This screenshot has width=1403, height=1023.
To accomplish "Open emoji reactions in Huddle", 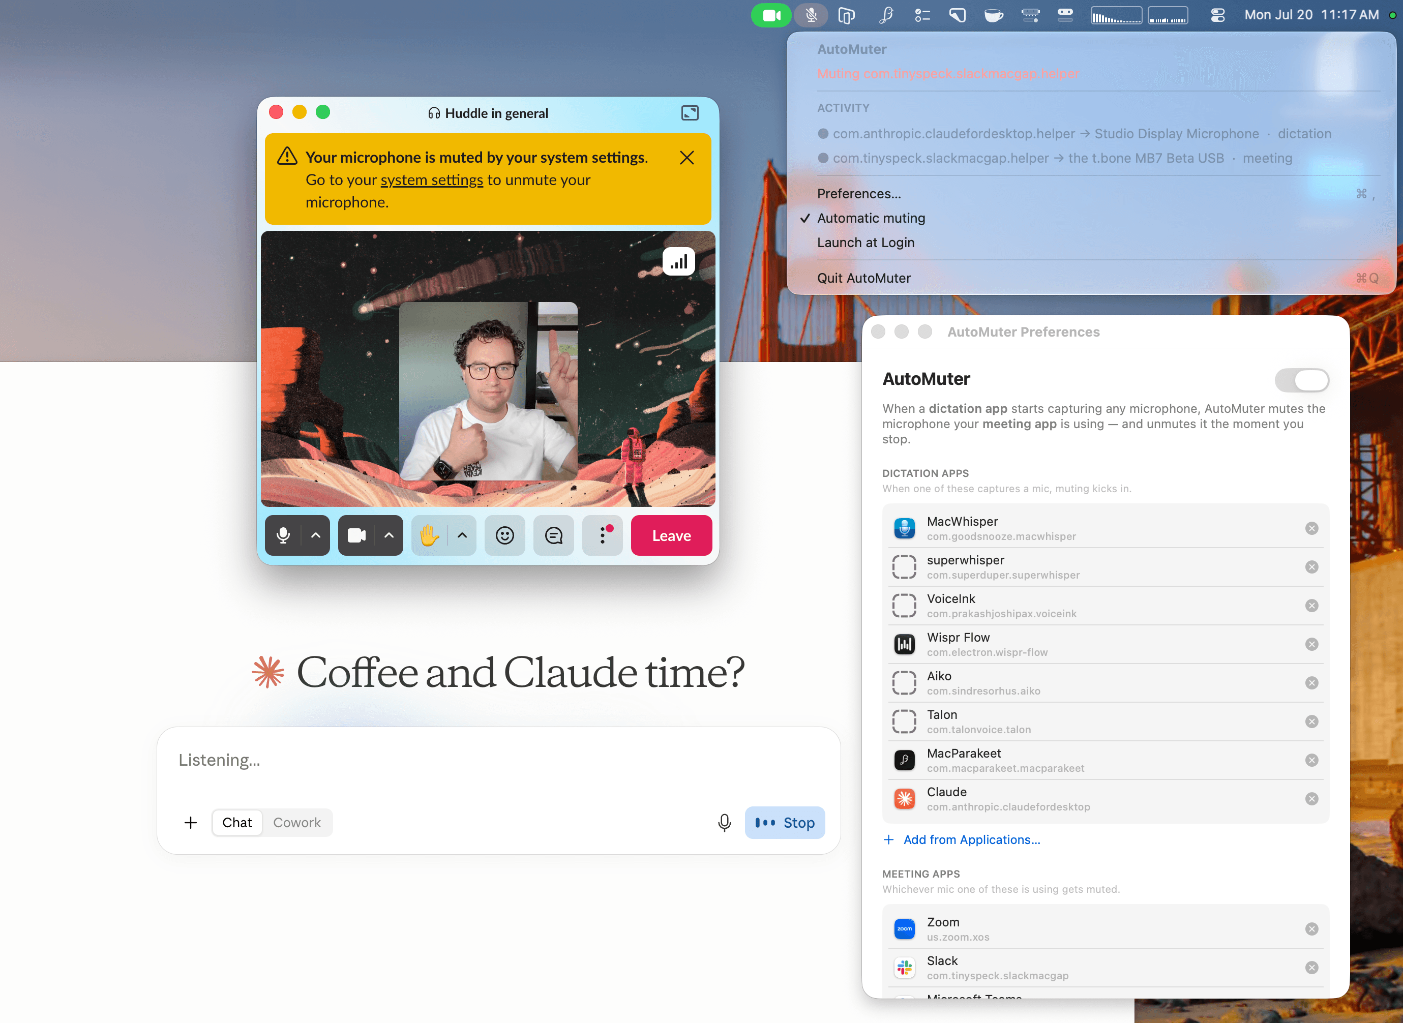I will pos(504,535).
